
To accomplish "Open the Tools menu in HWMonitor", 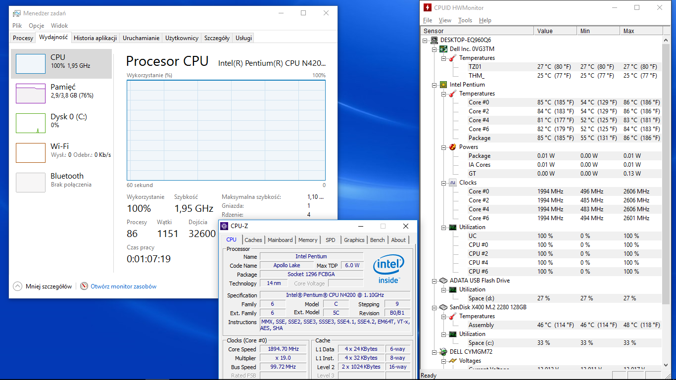I will 465,20.
